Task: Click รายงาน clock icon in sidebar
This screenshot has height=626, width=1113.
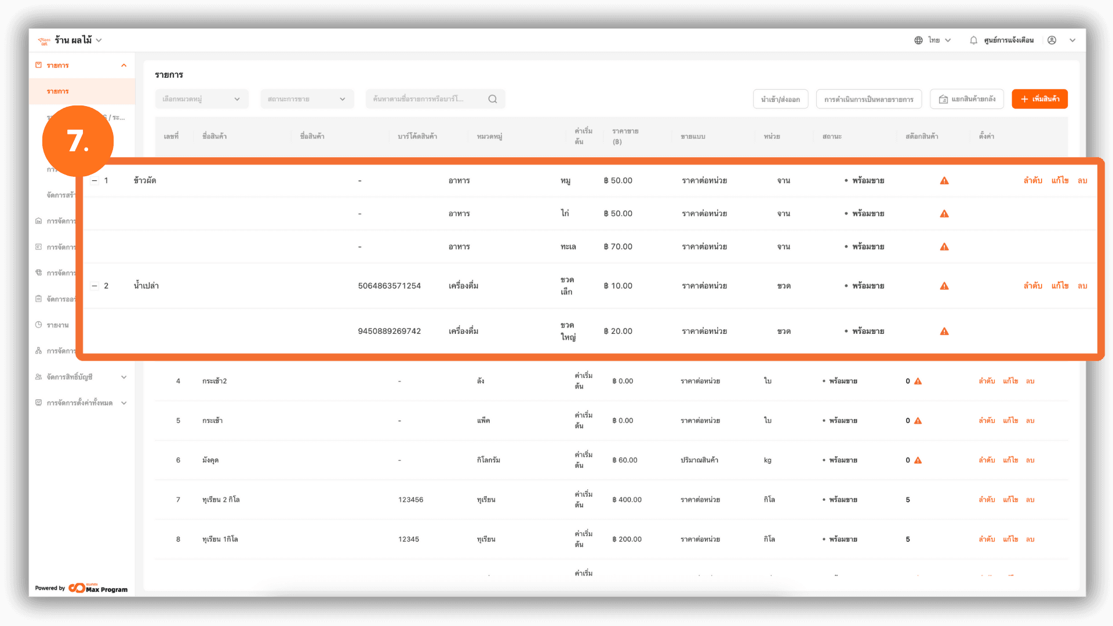Action: tap(39, 325)
